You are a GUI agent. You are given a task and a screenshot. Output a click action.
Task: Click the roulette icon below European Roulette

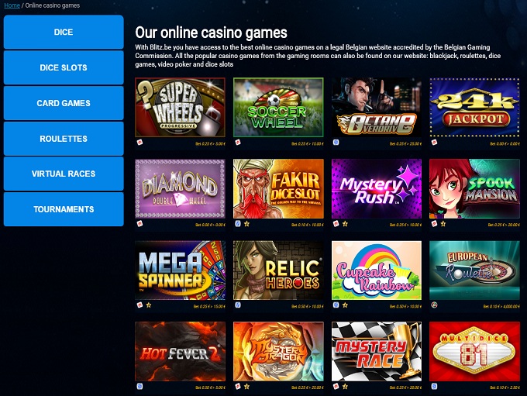coord(434,305)
